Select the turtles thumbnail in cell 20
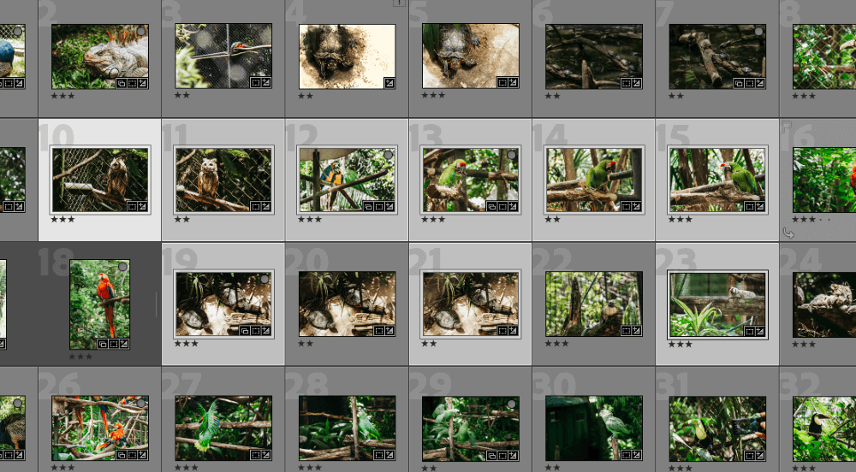The width and height of the screenshot is (856, 472). click(348, 304)
